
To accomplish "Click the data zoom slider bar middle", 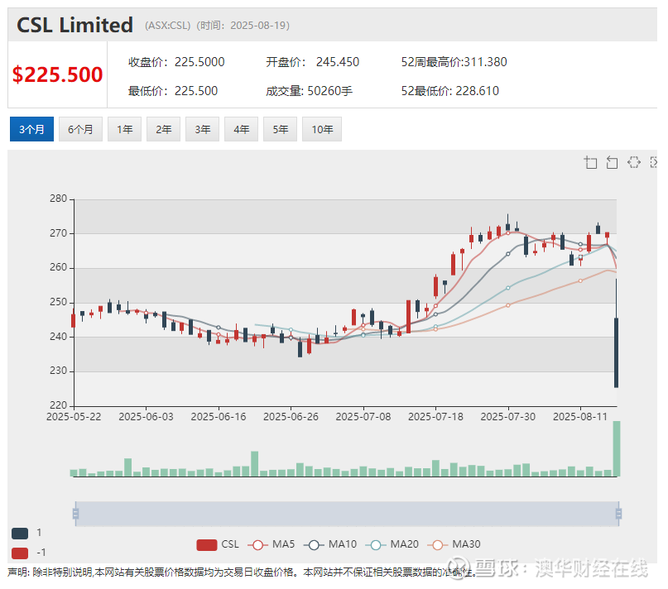I will 347,514.
